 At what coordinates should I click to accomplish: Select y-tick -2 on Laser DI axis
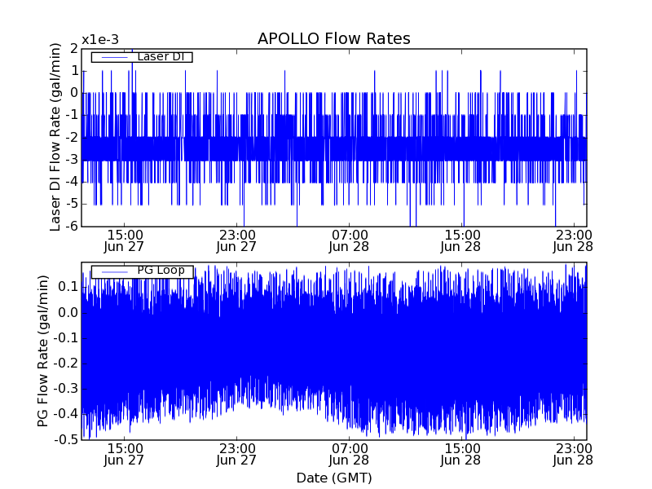72,137
